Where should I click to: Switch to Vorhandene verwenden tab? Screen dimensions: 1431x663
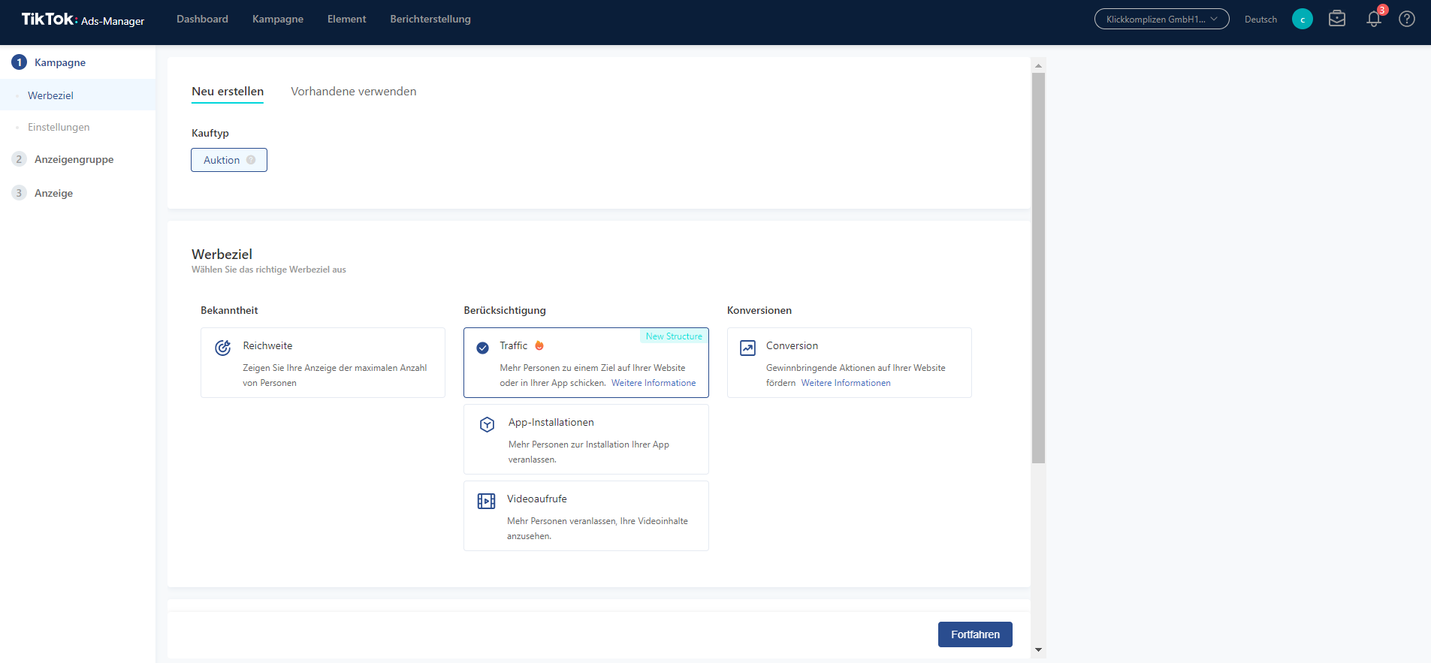[354, 92]
